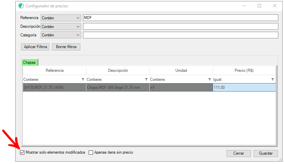The image size is (284, 164).
Task: Click the filter icon in Referencia column
Action: coord(83,79)
